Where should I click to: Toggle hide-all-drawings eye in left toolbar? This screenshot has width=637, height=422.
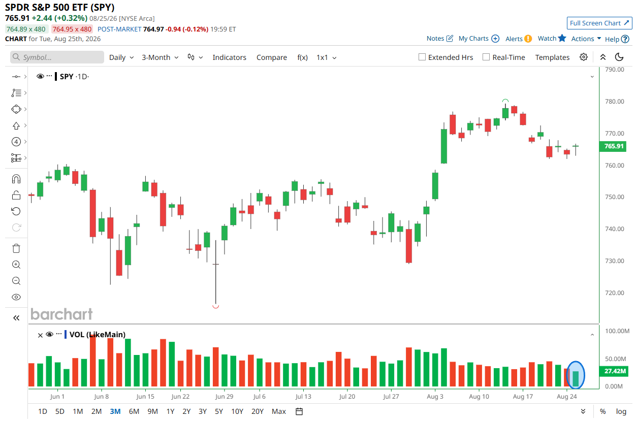tap(16, 297)
